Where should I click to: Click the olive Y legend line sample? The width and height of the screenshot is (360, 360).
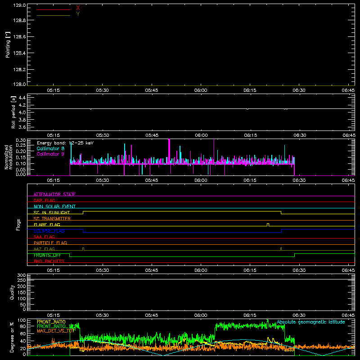[x=54, y=15]
